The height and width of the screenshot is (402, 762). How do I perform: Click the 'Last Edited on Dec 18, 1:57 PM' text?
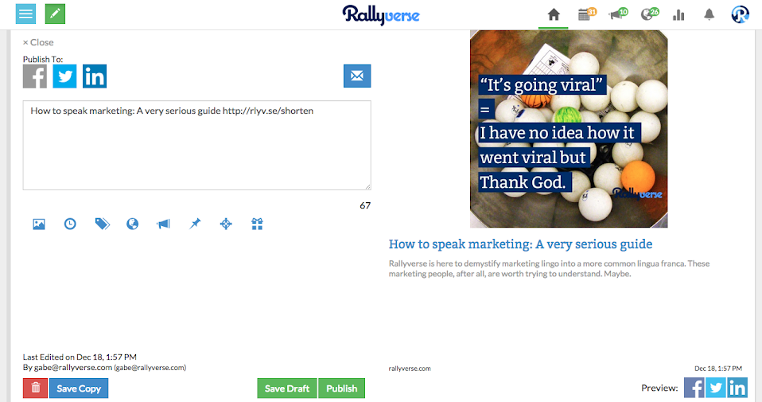pos(80,357)
